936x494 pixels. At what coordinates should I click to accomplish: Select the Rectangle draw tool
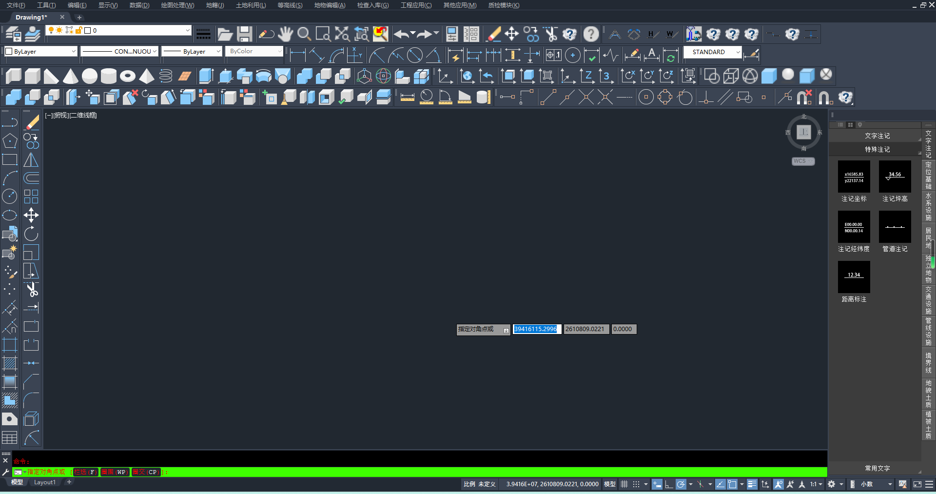pos(10,159)
